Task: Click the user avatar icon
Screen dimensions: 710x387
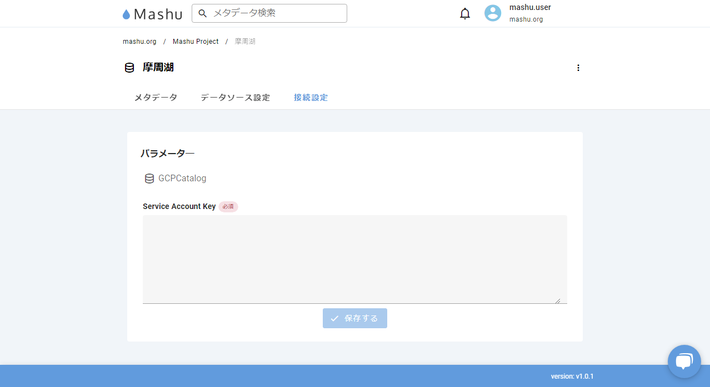Action: [x=493, y=13]
